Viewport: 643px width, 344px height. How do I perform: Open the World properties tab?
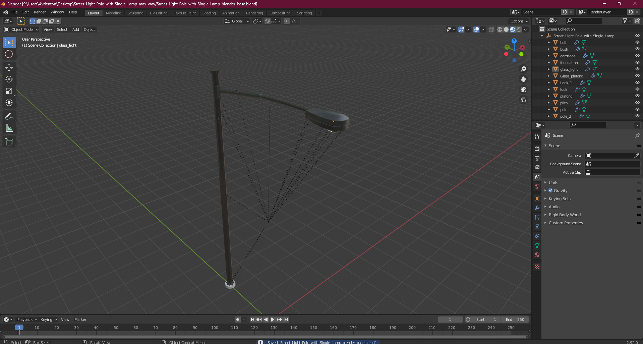pos(537,186)
